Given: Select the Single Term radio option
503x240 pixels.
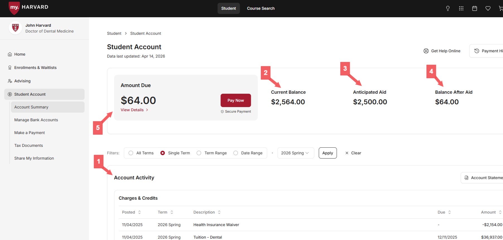Looking at the screenshot, I should [163, 153].
